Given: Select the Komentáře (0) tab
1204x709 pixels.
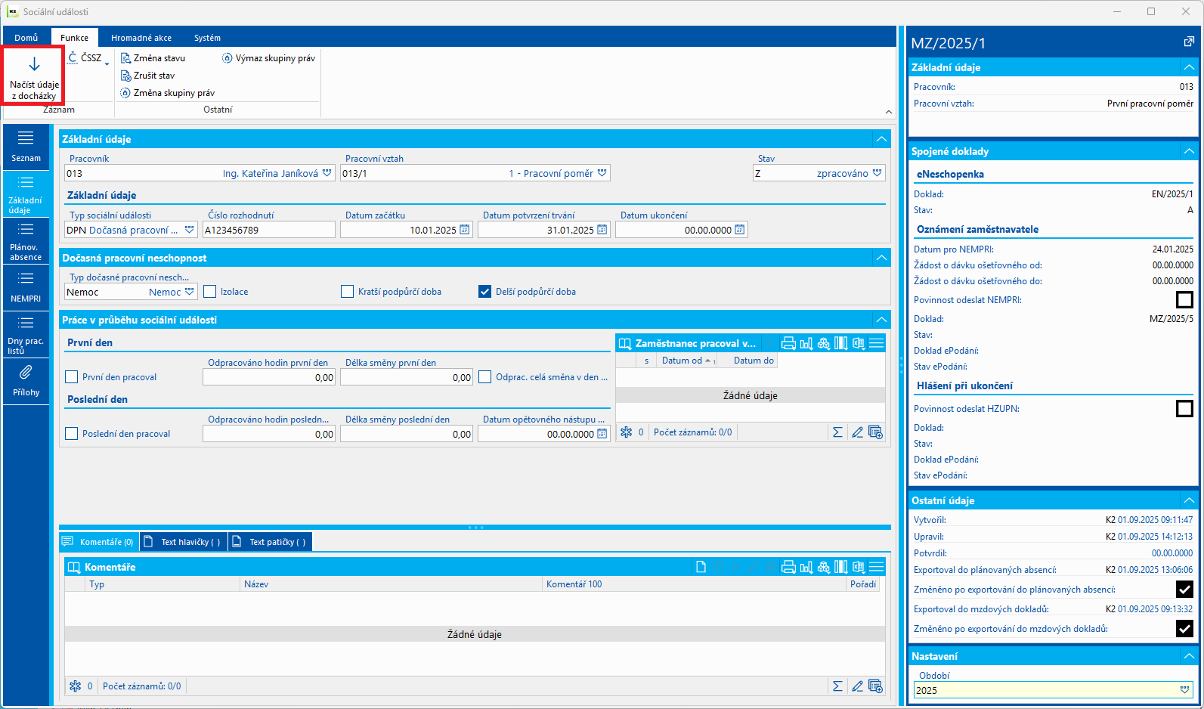Looking at the screenshot, I should pyautogui.click(x=99, y=542).
